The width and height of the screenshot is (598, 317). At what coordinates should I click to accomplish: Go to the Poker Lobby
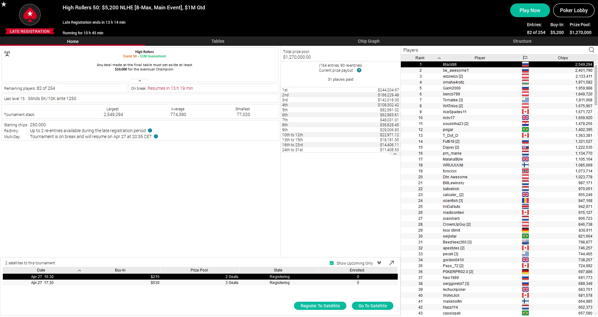click(x=574, y=10)
